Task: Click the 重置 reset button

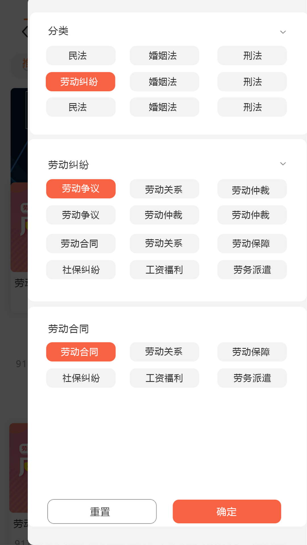Action: [x=102, y=512]
